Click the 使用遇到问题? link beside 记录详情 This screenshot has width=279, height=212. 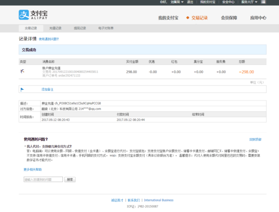[48, 40]
